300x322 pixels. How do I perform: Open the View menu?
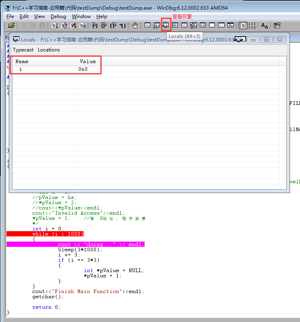(39, 16)
